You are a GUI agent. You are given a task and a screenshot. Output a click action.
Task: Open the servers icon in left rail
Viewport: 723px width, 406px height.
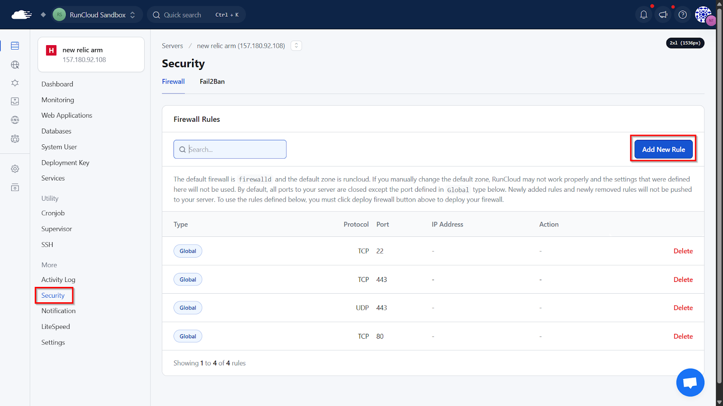pyautogui.click(x=15, y=46)
